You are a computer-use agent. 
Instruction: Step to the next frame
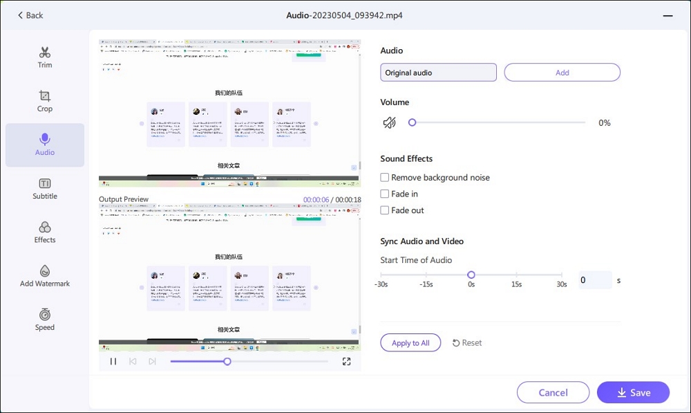(152, 361)
